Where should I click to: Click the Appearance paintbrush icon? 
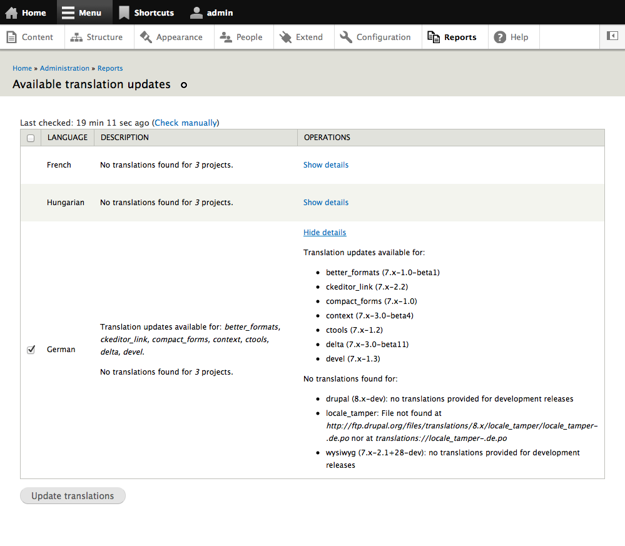[x=146, y=38]
